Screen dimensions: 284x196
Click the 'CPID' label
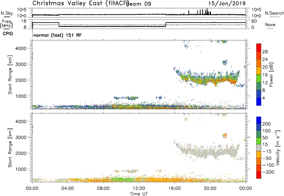click(8, 34)
